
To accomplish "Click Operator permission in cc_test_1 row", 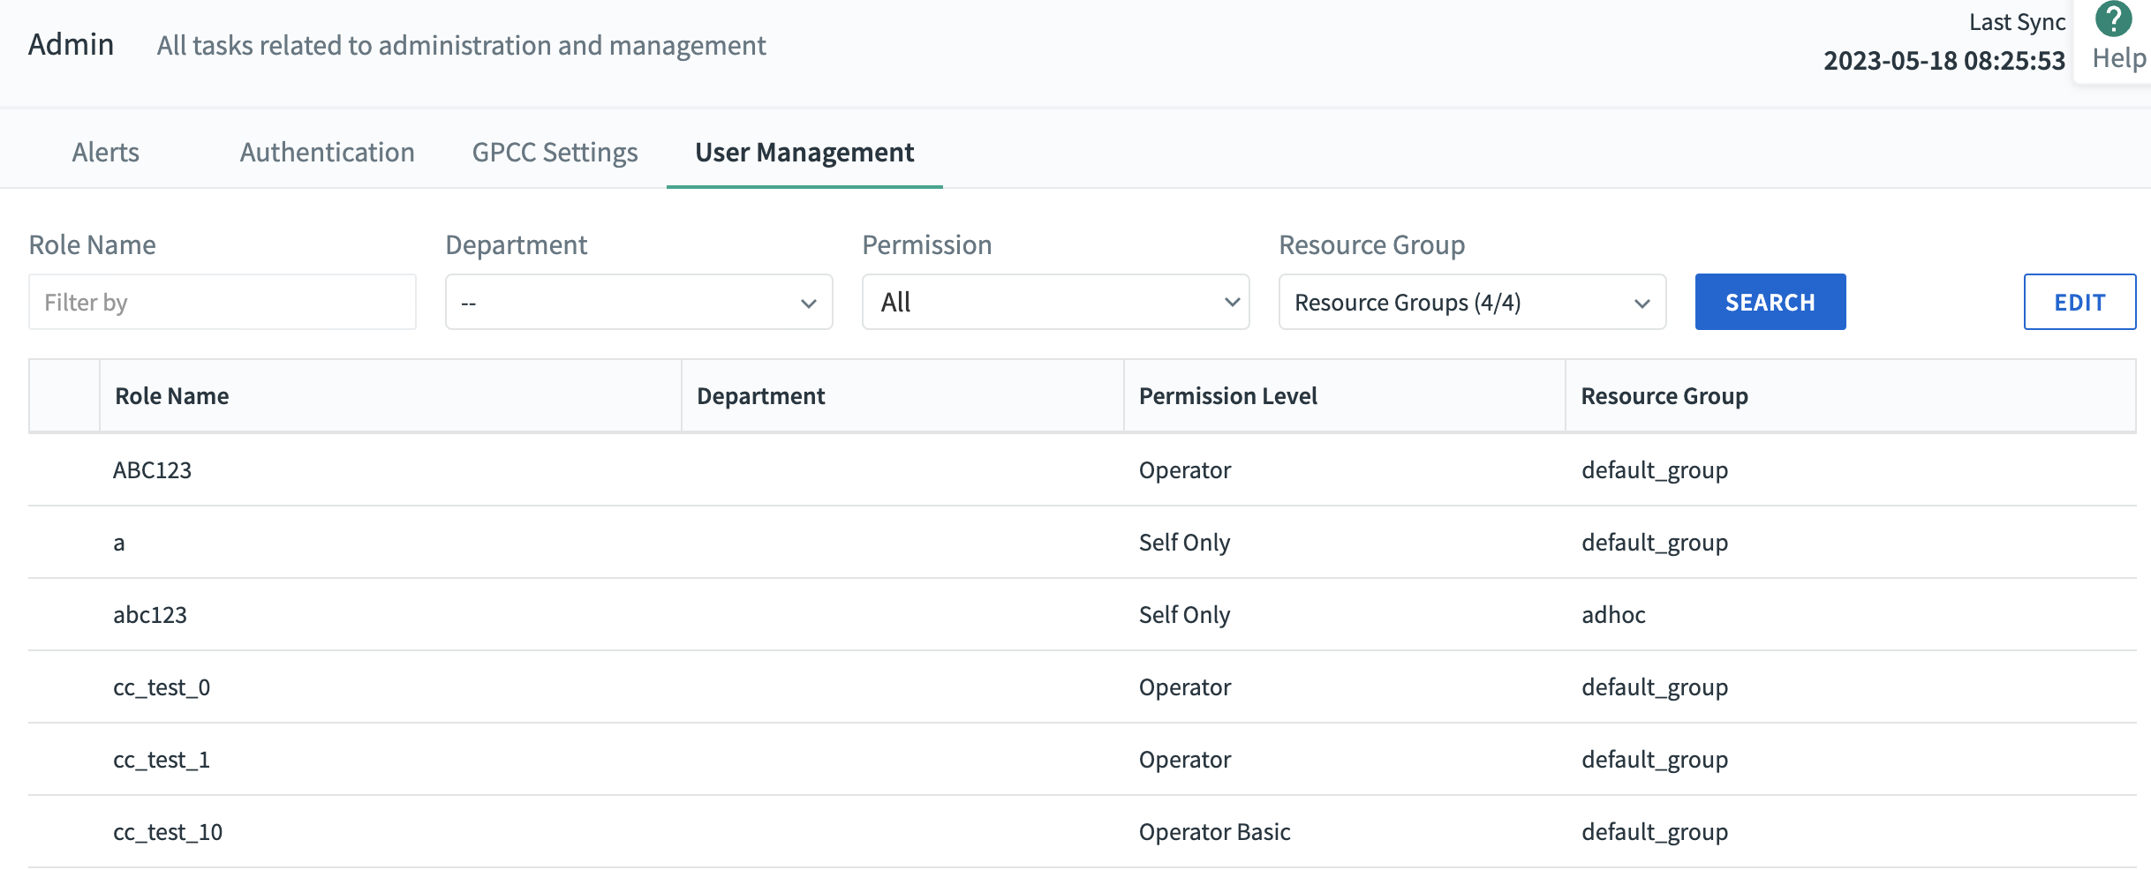I will click(x=1184, y=760).
